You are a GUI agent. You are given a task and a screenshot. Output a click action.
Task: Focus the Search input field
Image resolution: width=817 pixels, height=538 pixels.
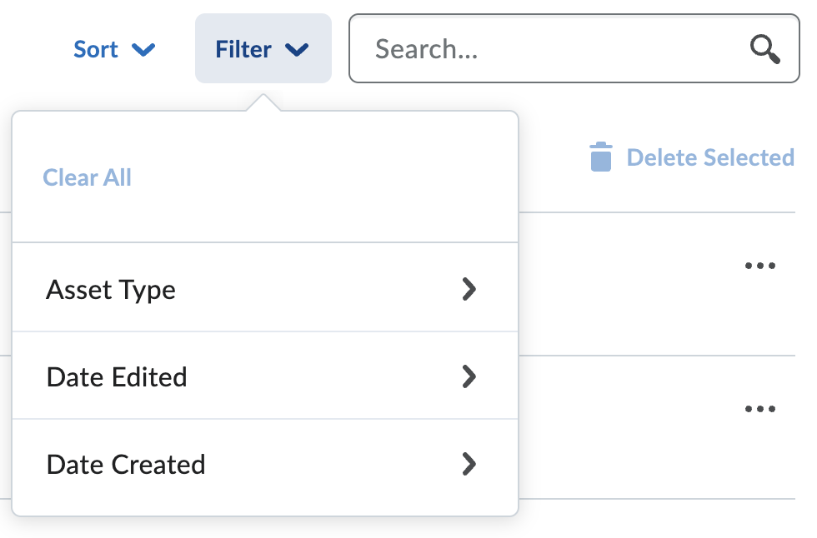[574, 48]
